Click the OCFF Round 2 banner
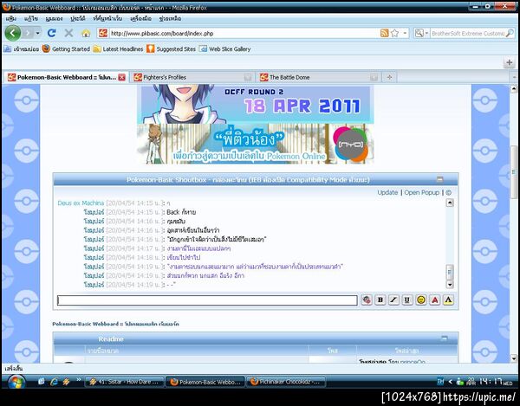The height and width of the screenshot is (406, 520). [256, 104]
